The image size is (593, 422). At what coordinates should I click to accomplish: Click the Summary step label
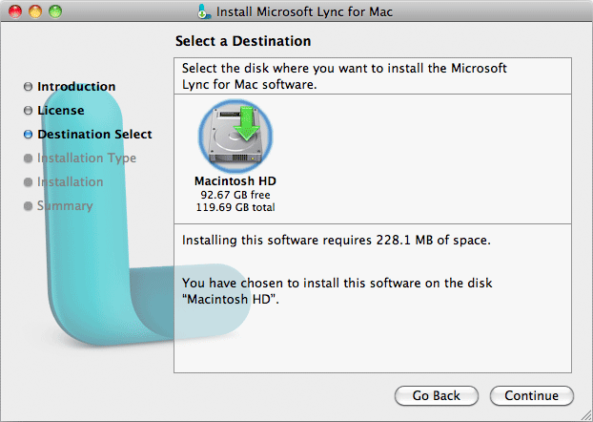point(65,205)
